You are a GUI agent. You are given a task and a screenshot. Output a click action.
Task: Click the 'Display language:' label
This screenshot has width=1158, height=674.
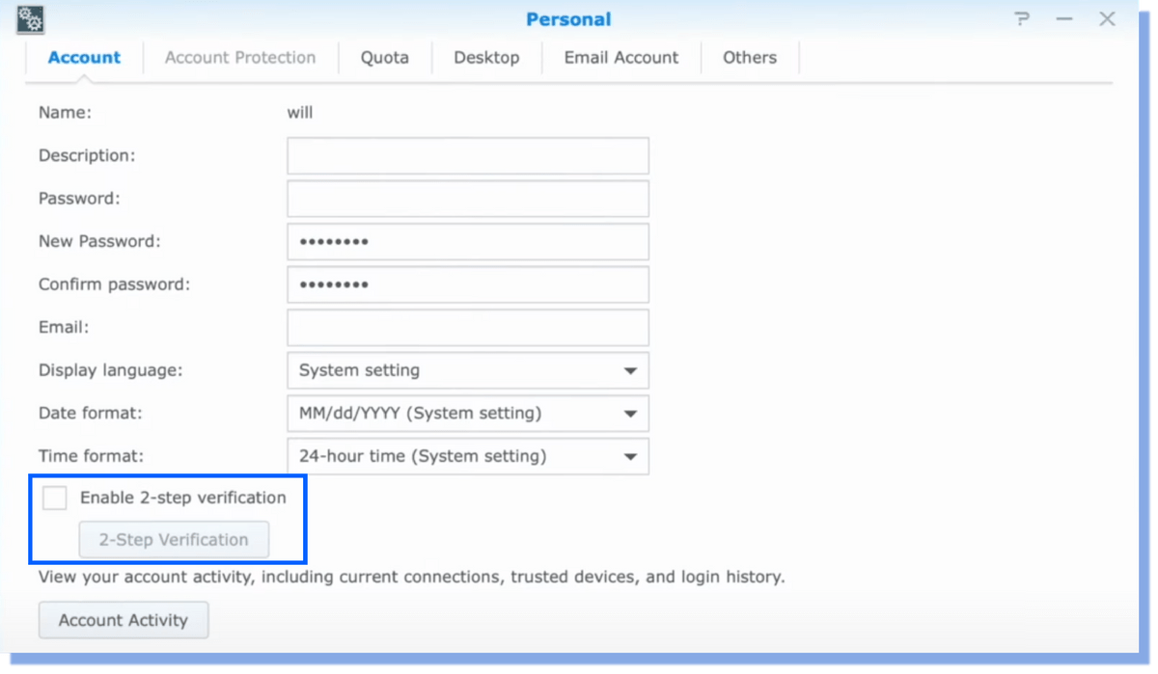[x=111, y=370]
